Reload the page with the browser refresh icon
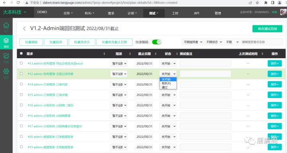Image resolution: width=287 pixels, height=153 pixels. [18, 2]
